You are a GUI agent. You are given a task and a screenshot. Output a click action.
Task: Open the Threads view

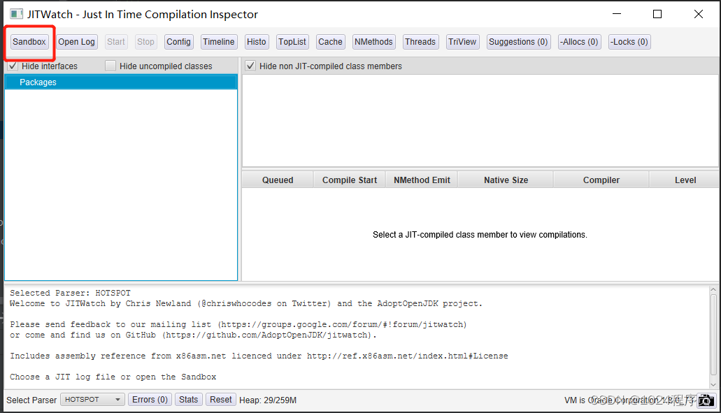pos(420,42)
